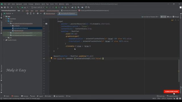182x102 pixels.
Task: Hide the Project panel minus icon
Action: point(41,13)
